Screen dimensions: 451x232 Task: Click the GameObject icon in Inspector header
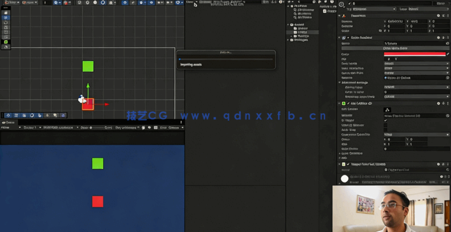[342, 4]
